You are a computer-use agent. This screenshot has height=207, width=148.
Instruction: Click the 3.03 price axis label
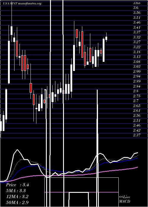pos(137,67)
